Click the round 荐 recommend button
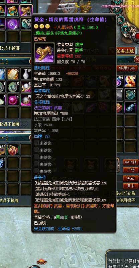Image resolution: width=139 pixels, height=268 pixels. 117,10
